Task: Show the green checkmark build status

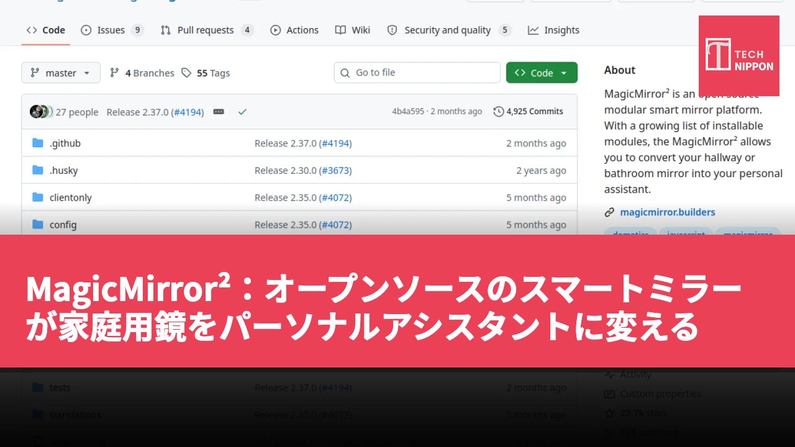Action: (x=242, y=112)
